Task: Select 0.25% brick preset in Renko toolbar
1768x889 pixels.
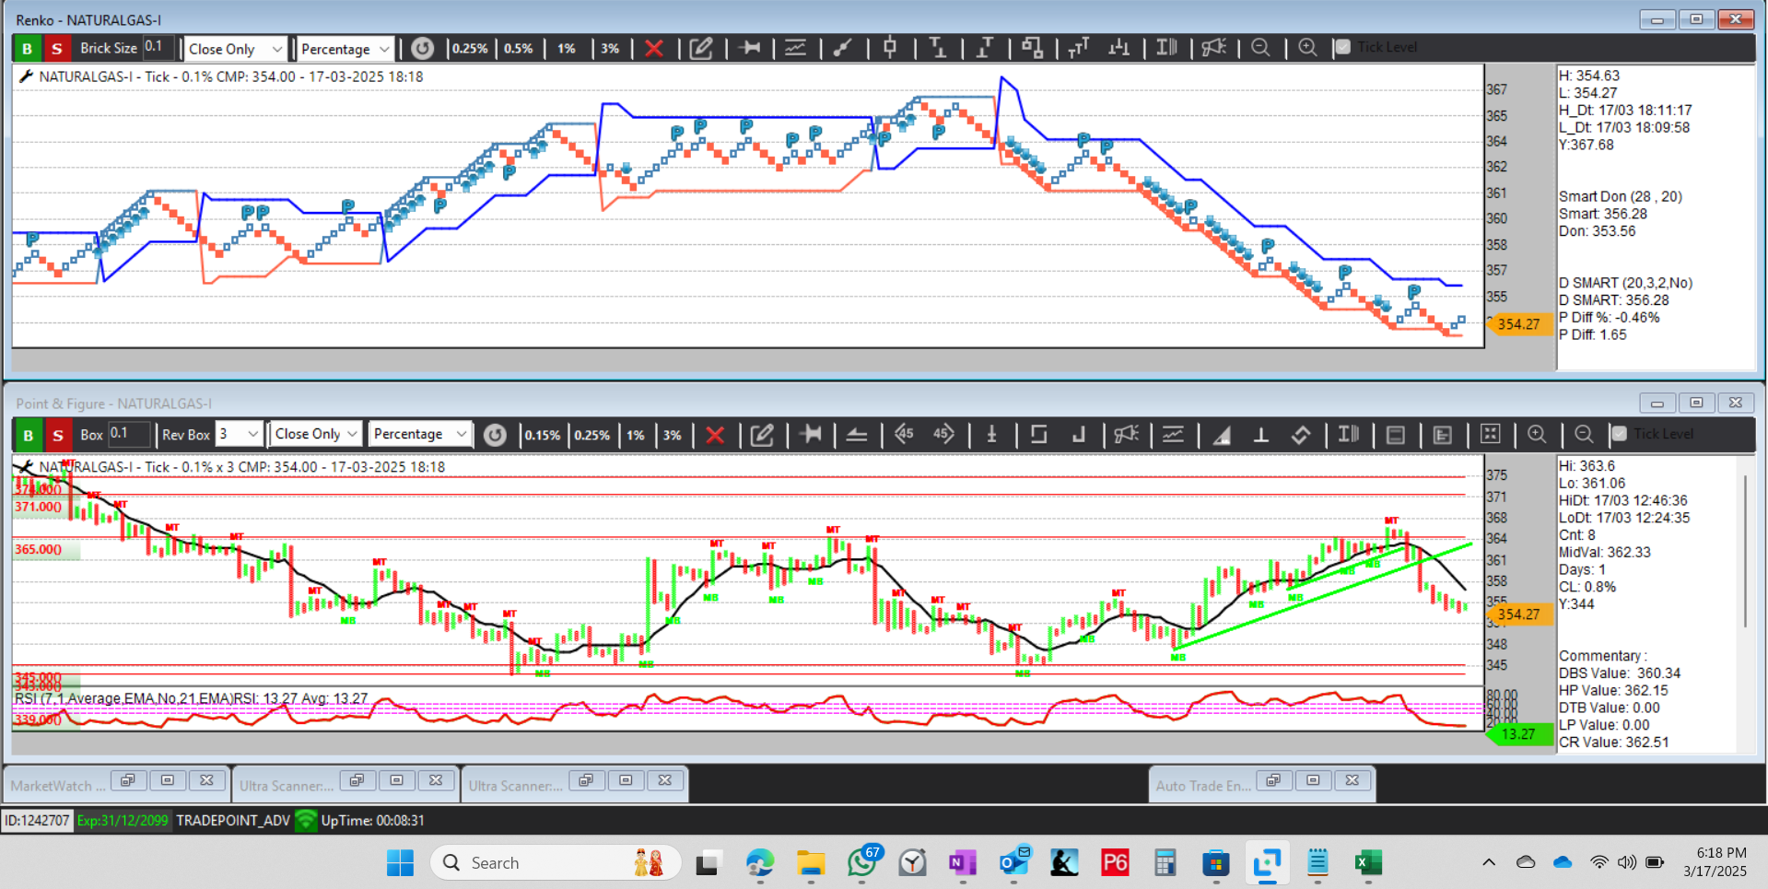Action: pos(470,49)
